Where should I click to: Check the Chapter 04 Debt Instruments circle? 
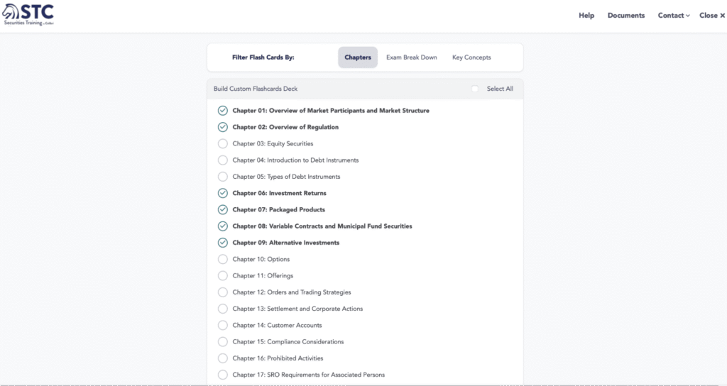click(222, 160)
